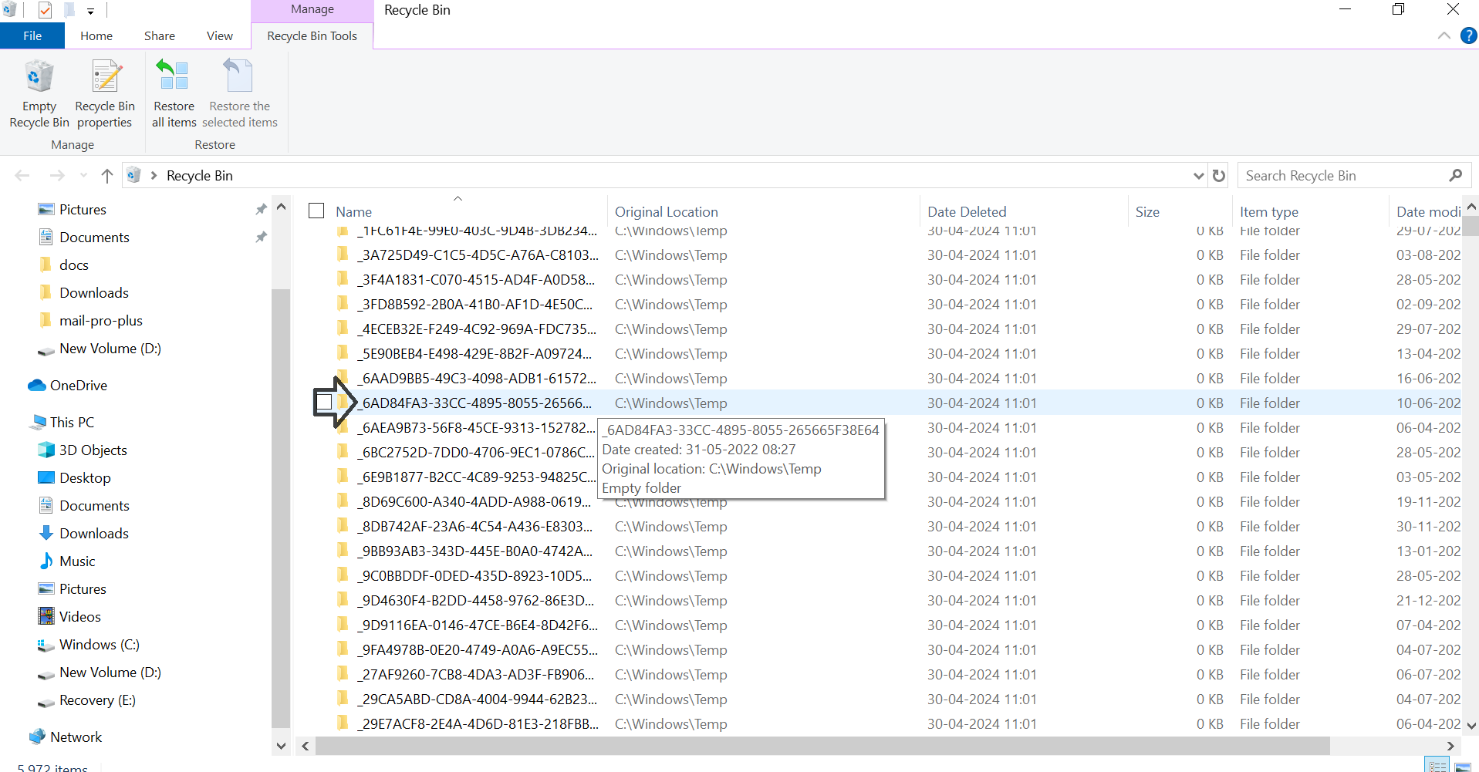Click the Back navigation arrow

click(x=22, y=176)
